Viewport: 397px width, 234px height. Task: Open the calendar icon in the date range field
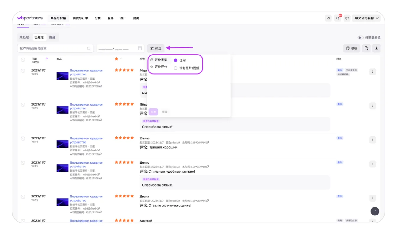[x=140, y=48]
